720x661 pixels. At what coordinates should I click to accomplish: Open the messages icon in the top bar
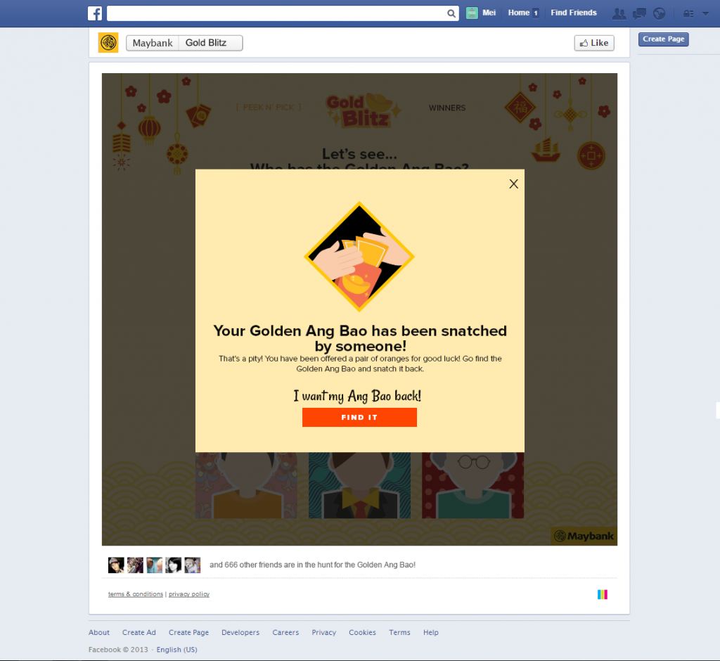(x=639, y=13)
